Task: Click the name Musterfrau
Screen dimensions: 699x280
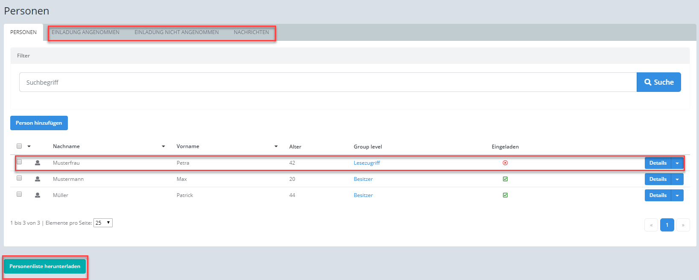Action: click(66, 163)
